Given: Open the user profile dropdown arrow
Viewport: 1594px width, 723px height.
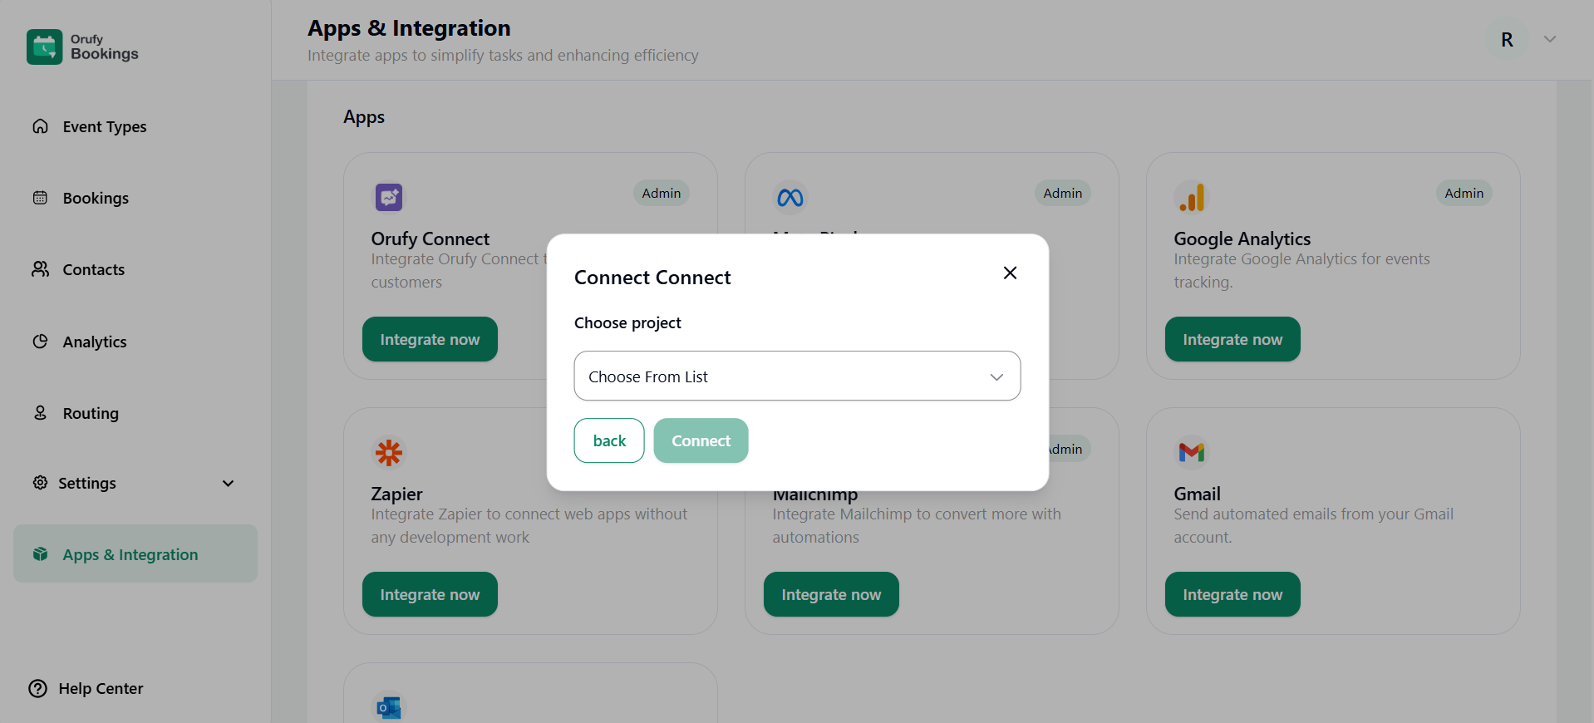Looking at the screenshot, I should [1549, 39].
